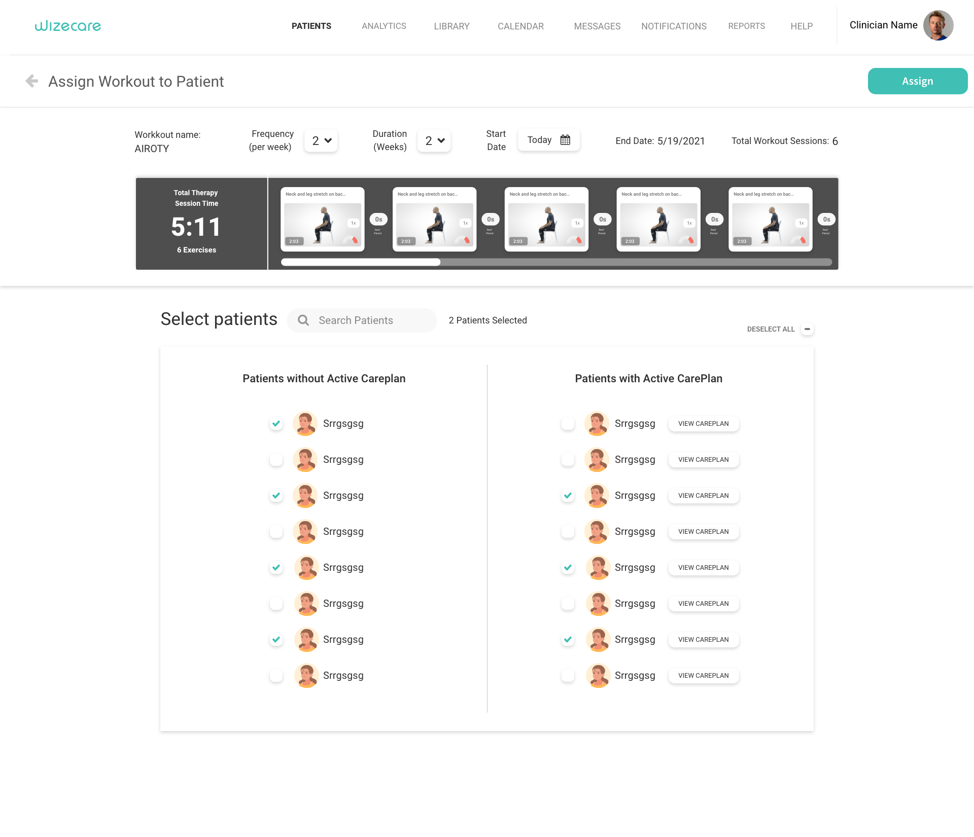The image size is (974, 837).
Task: Click the 1x repetition badge on third exercise
Action: click(577, 223)
